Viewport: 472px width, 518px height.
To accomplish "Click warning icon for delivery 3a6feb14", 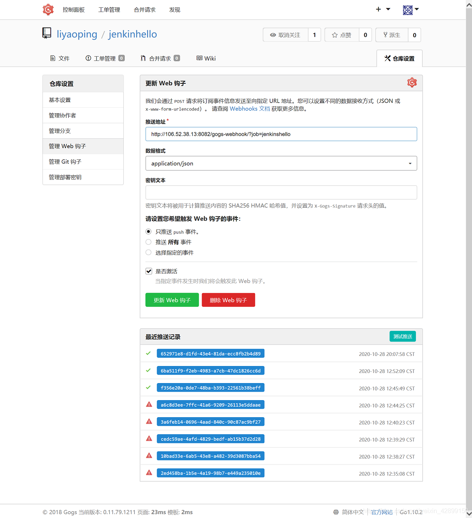I will pyautogui.click(x=149, y=421).
